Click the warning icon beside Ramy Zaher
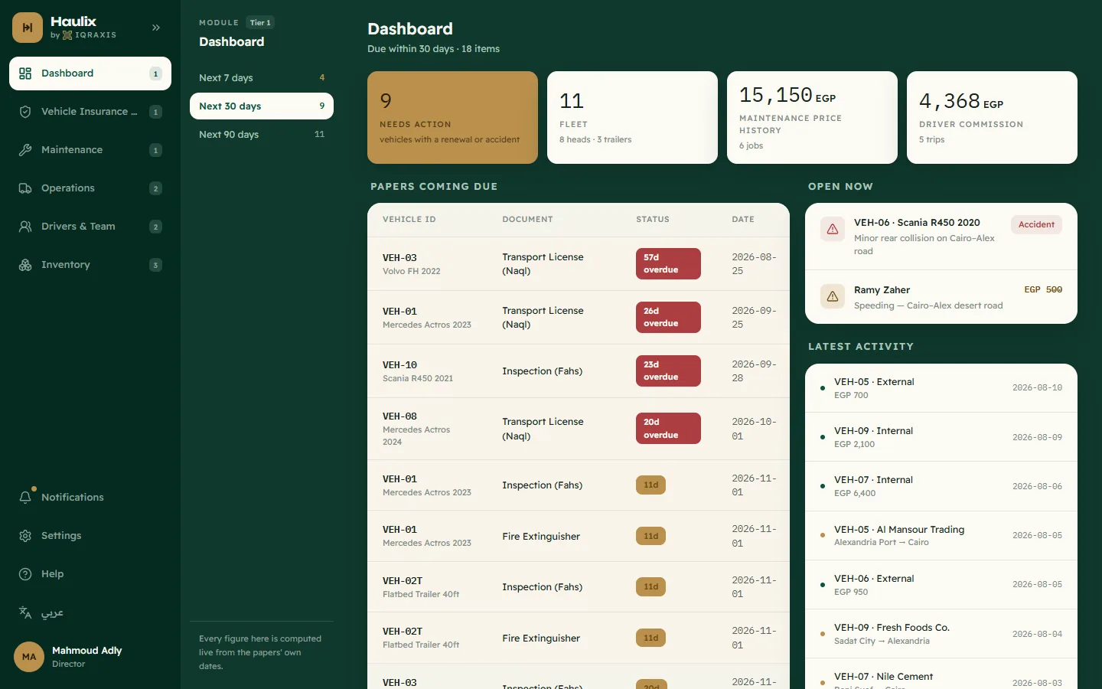The image size is (1102, 689). [x=833, y=296]
